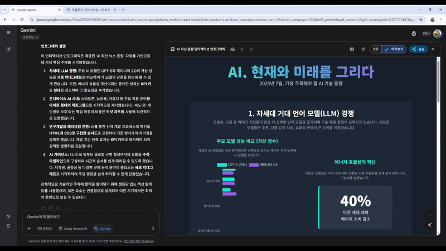This screenshot has width=446, height=251.
Task: Open the Google account profile avatar
Action: click(x=437, y=33)
